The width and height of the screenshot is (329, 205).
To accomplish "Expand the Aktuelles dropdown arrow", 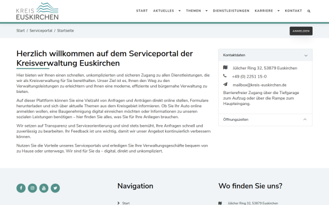I will click(179, 11).
